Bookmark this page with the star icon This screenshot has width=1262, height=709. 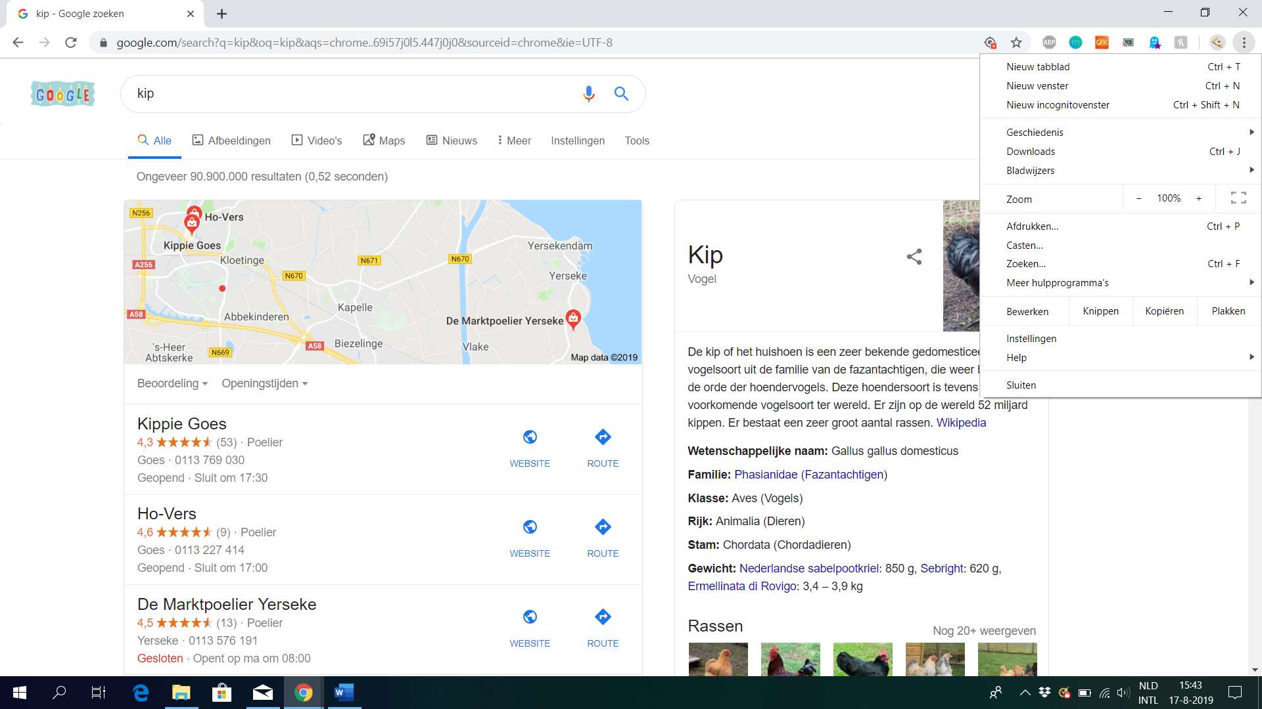tap(1016, 43)
